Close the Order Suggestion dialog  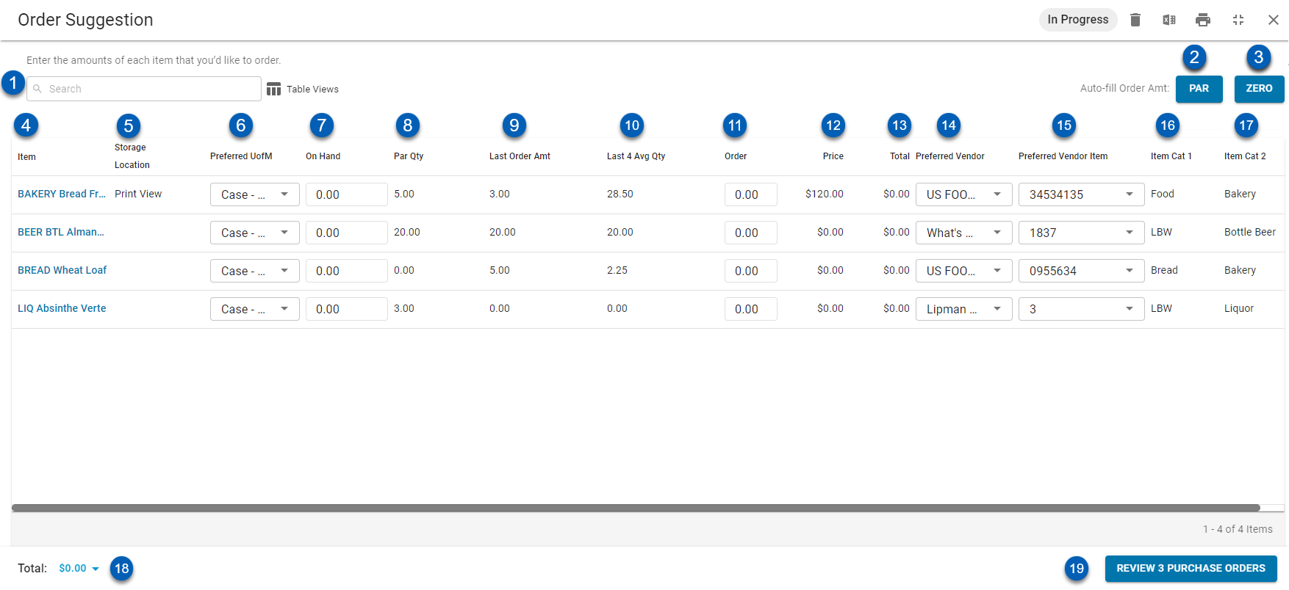[1274, 20]
